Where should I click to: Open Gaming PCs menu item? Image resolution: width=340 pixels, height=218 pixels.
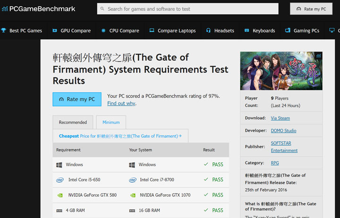pos(306,31)
